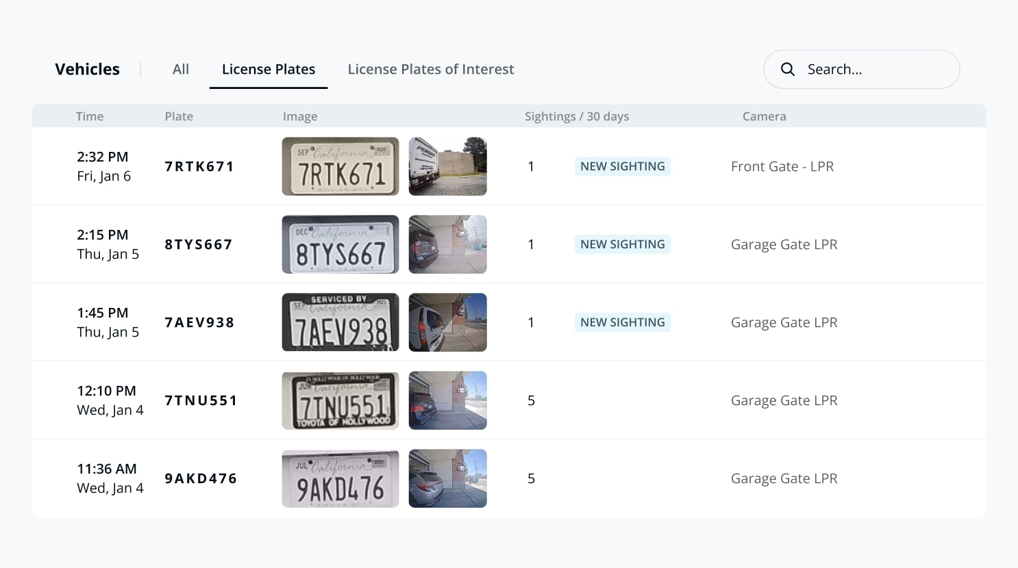Viewport: 1018px width, 568px height.
Task: View the 8TYS667 plate crop image
Action: coord(340,244)
